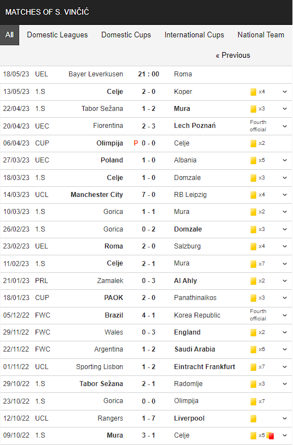
Task: Click yellow card icon in Argentina–Saudi Arabia row
Action: [x=253, y=350]
